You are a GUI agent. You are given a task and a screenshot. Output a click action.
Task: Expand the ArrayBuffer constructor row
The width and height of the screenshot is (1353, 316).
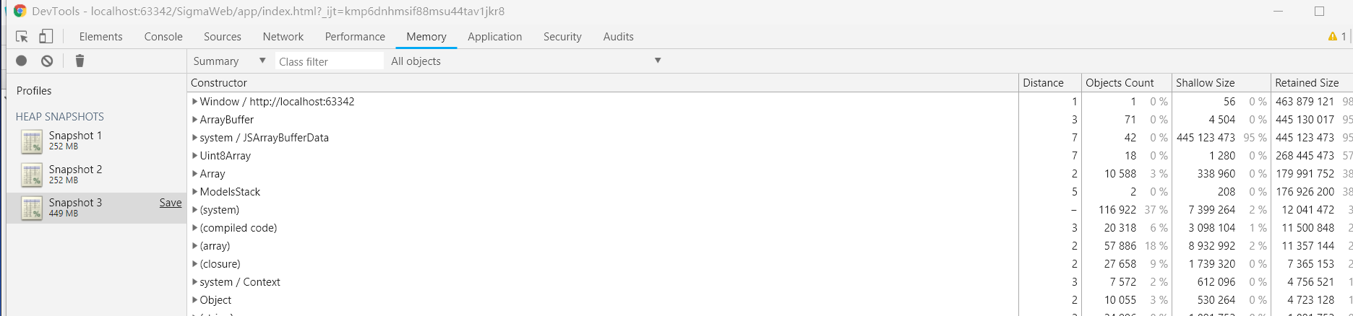coord(195,120)
